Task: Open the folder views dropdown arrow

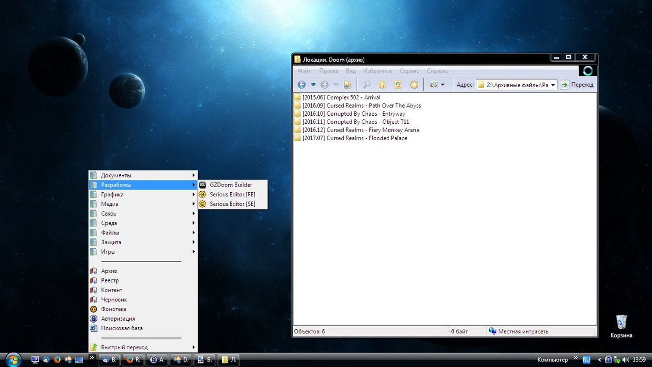Action: (x=442, y=84)
